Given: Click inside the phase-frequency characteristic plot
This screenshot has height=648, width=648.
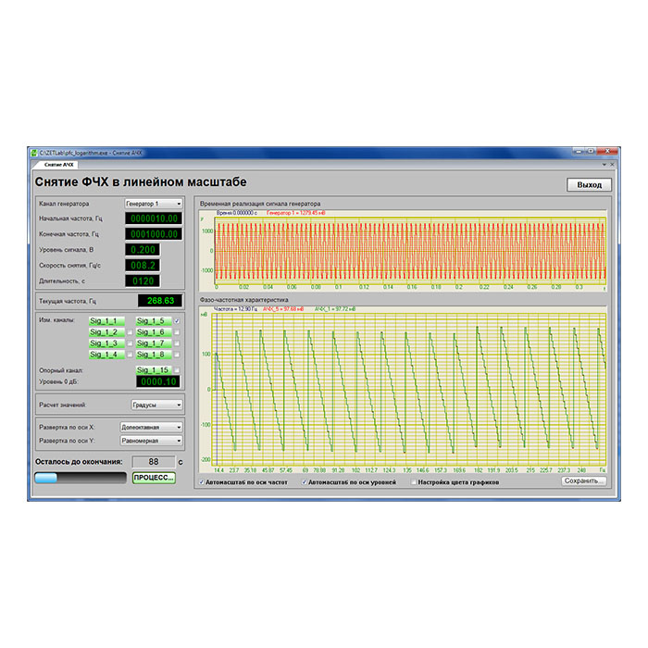Looking at the screenshot, I should 409,390.
